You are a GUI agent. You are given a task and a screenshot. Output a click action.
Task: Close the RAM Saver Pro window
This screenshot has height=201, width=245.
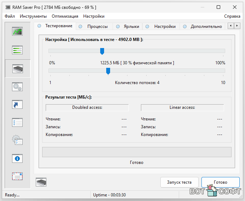[x=234, y=7]
